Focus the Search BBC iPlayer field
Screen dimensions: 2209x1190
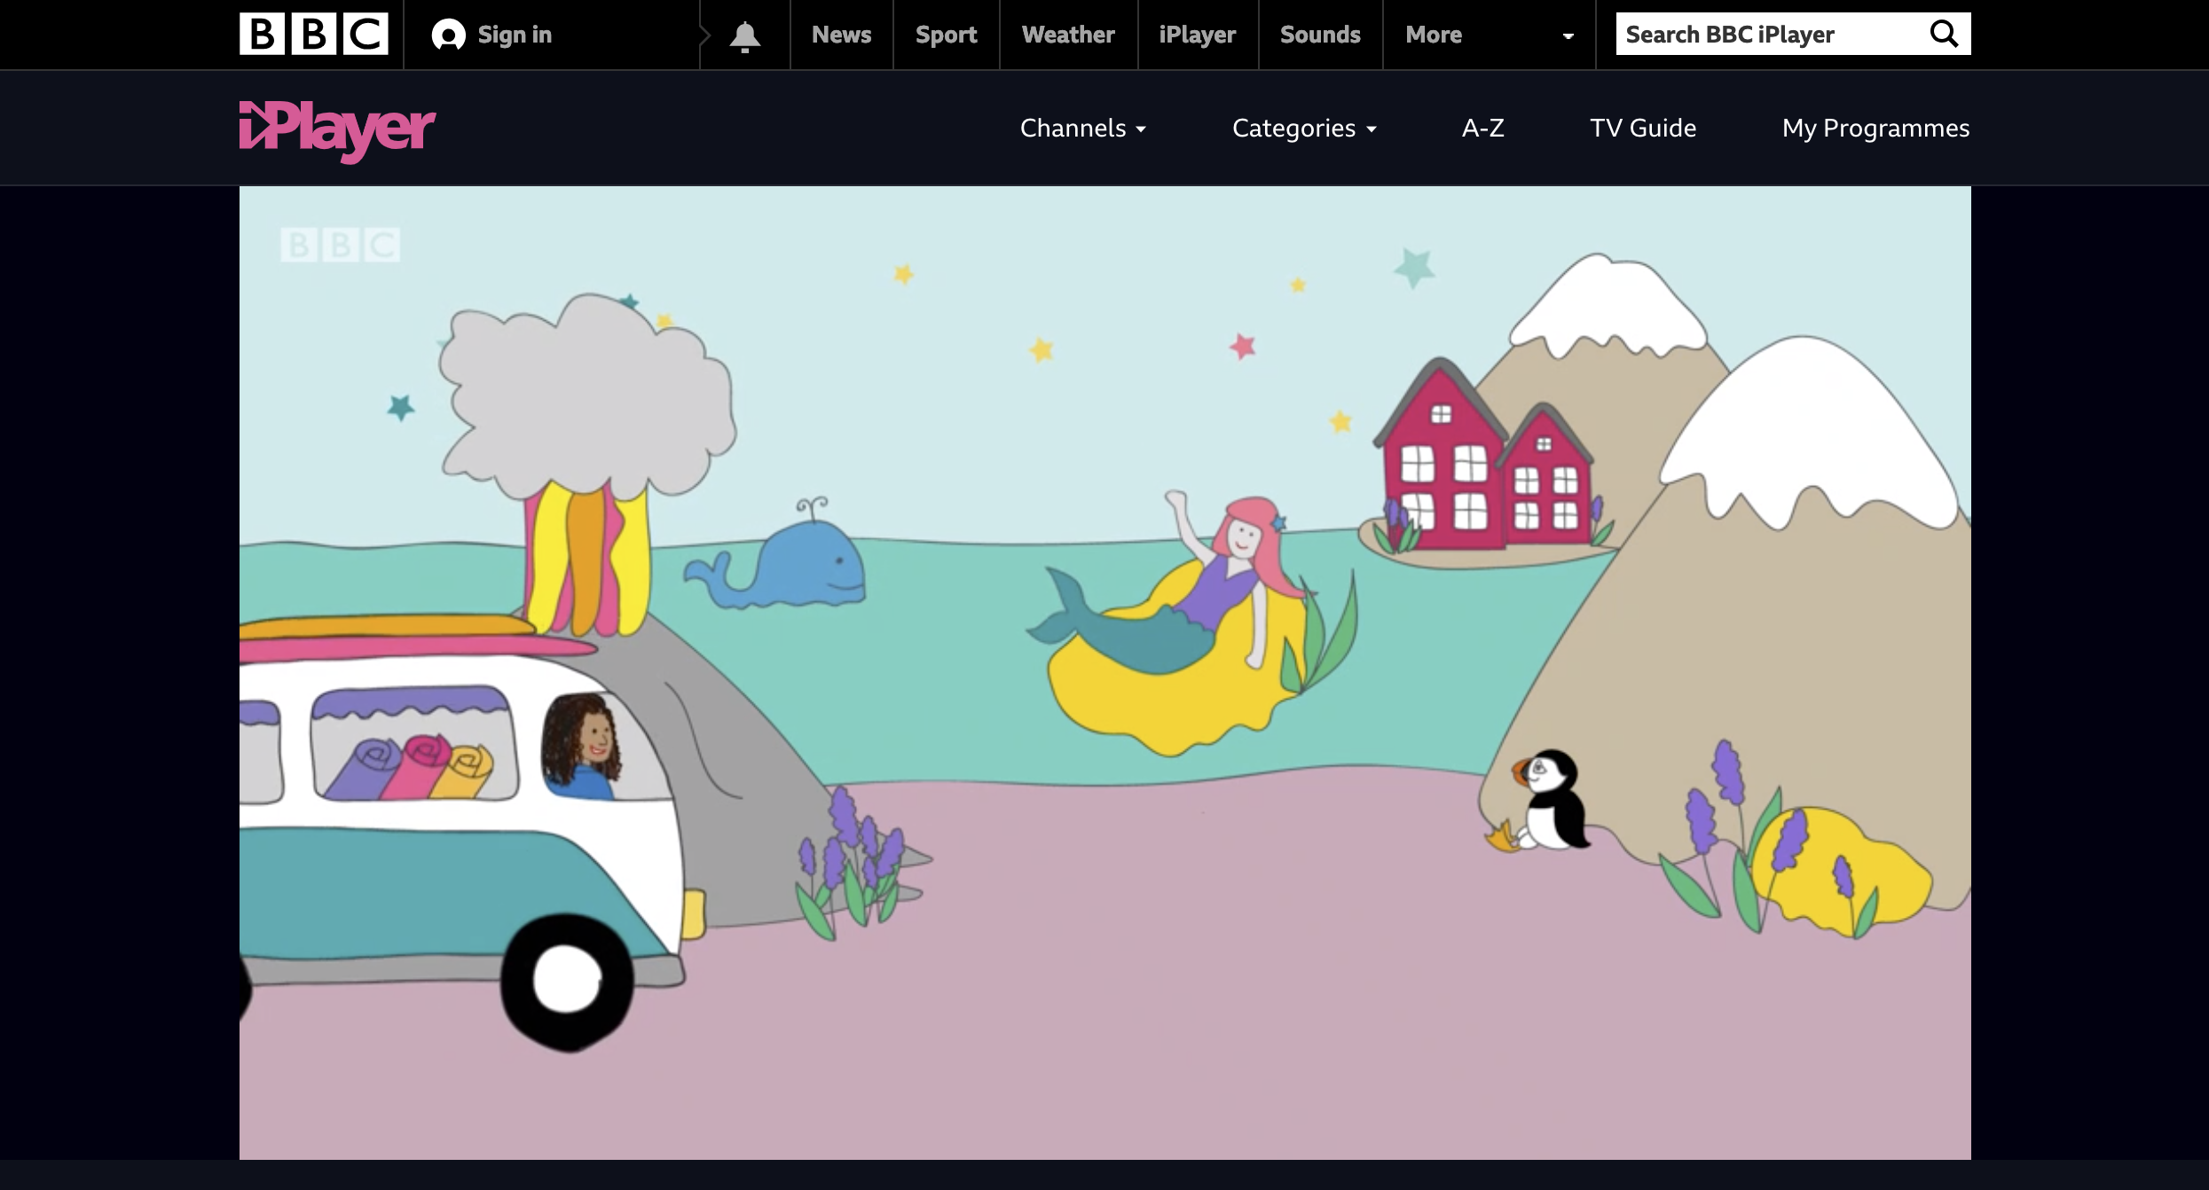[1765, 35]
